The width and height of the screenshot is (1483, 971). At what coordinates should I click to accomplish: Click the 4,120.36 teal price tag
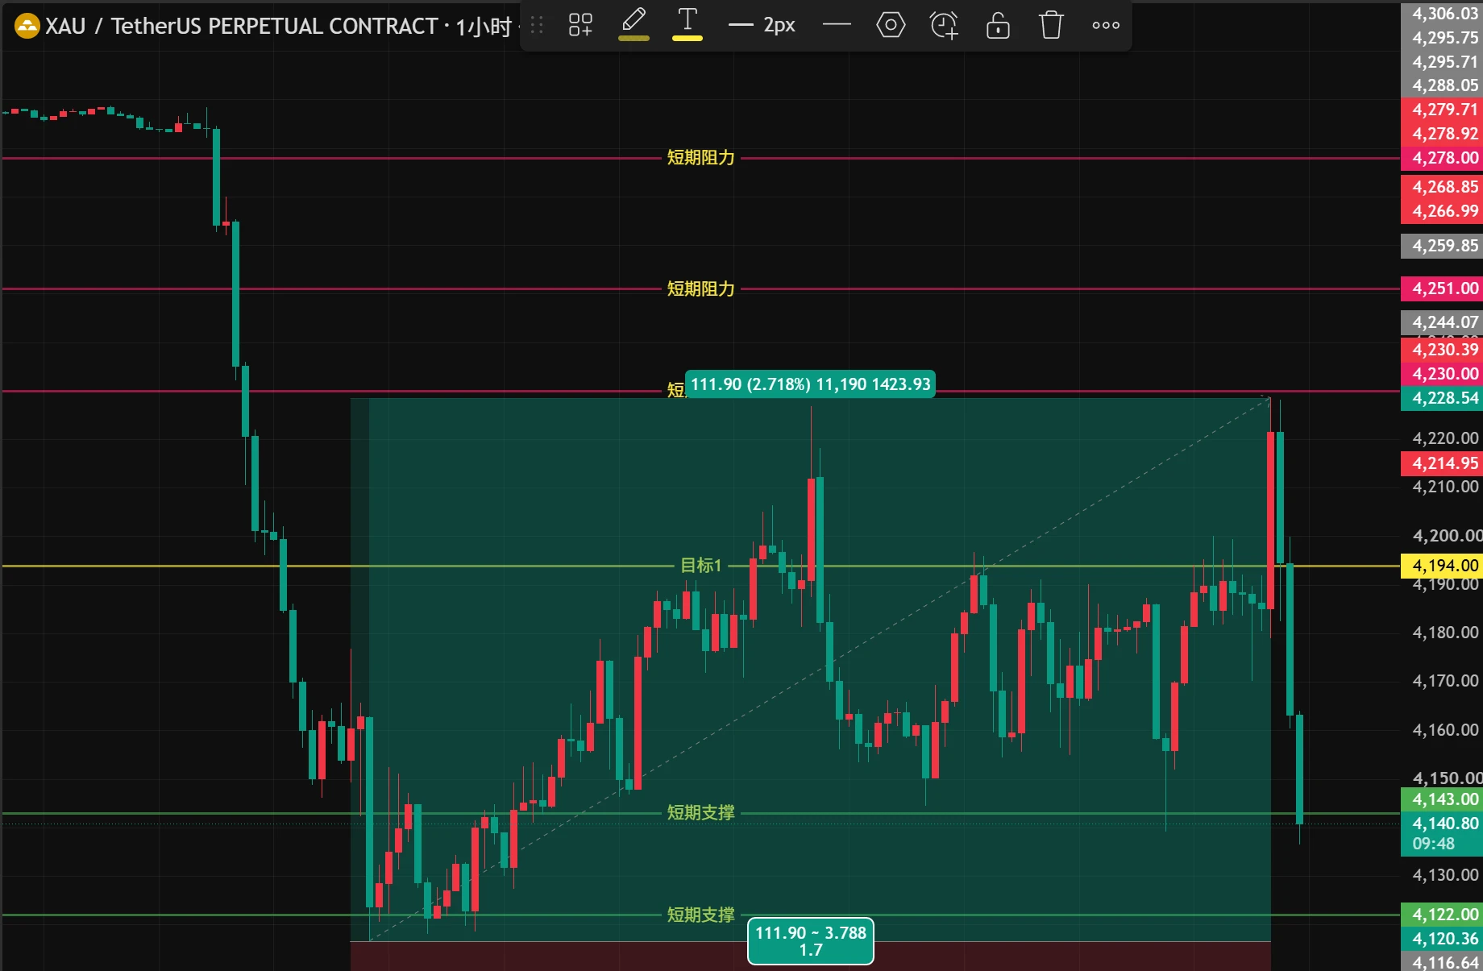pos(1443,939)
